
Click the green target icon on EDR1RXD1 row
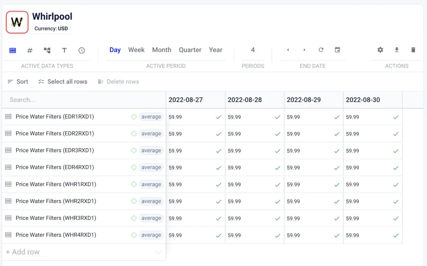click(x=134, y=117)
